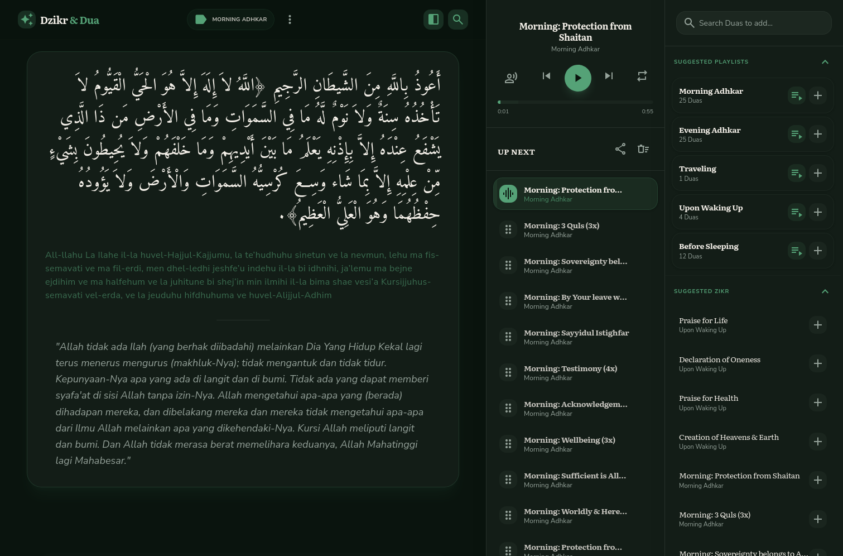Click the 0:55 duration label
843x556 pixels.
coord(647,111)
